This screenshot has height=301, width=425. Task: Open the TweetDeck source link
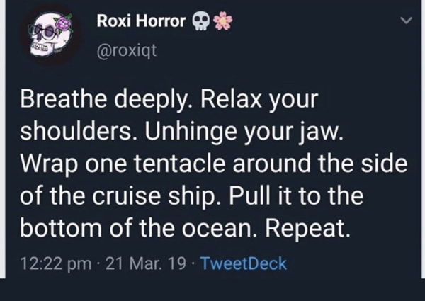coord(244,264)
